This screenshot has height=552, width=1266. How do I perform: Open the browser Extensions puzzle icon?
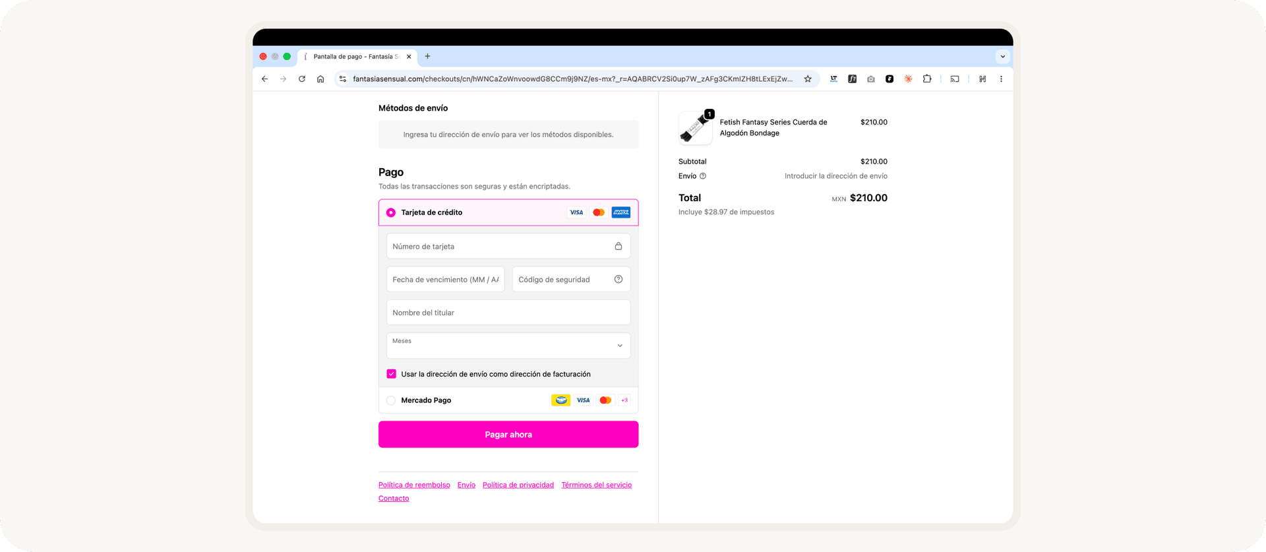tap(927, 79)
